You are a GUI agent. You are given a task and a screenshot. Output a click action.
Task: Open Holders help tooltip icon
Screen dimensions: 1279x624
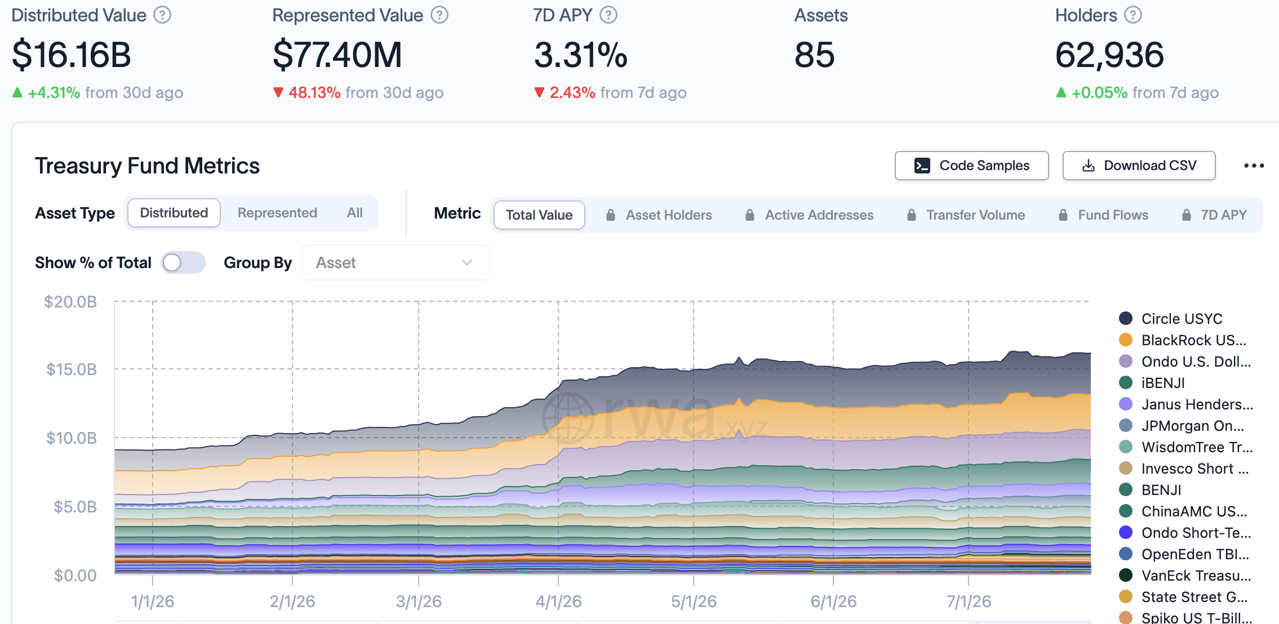pyautogui.click(x=1133, y=15)
